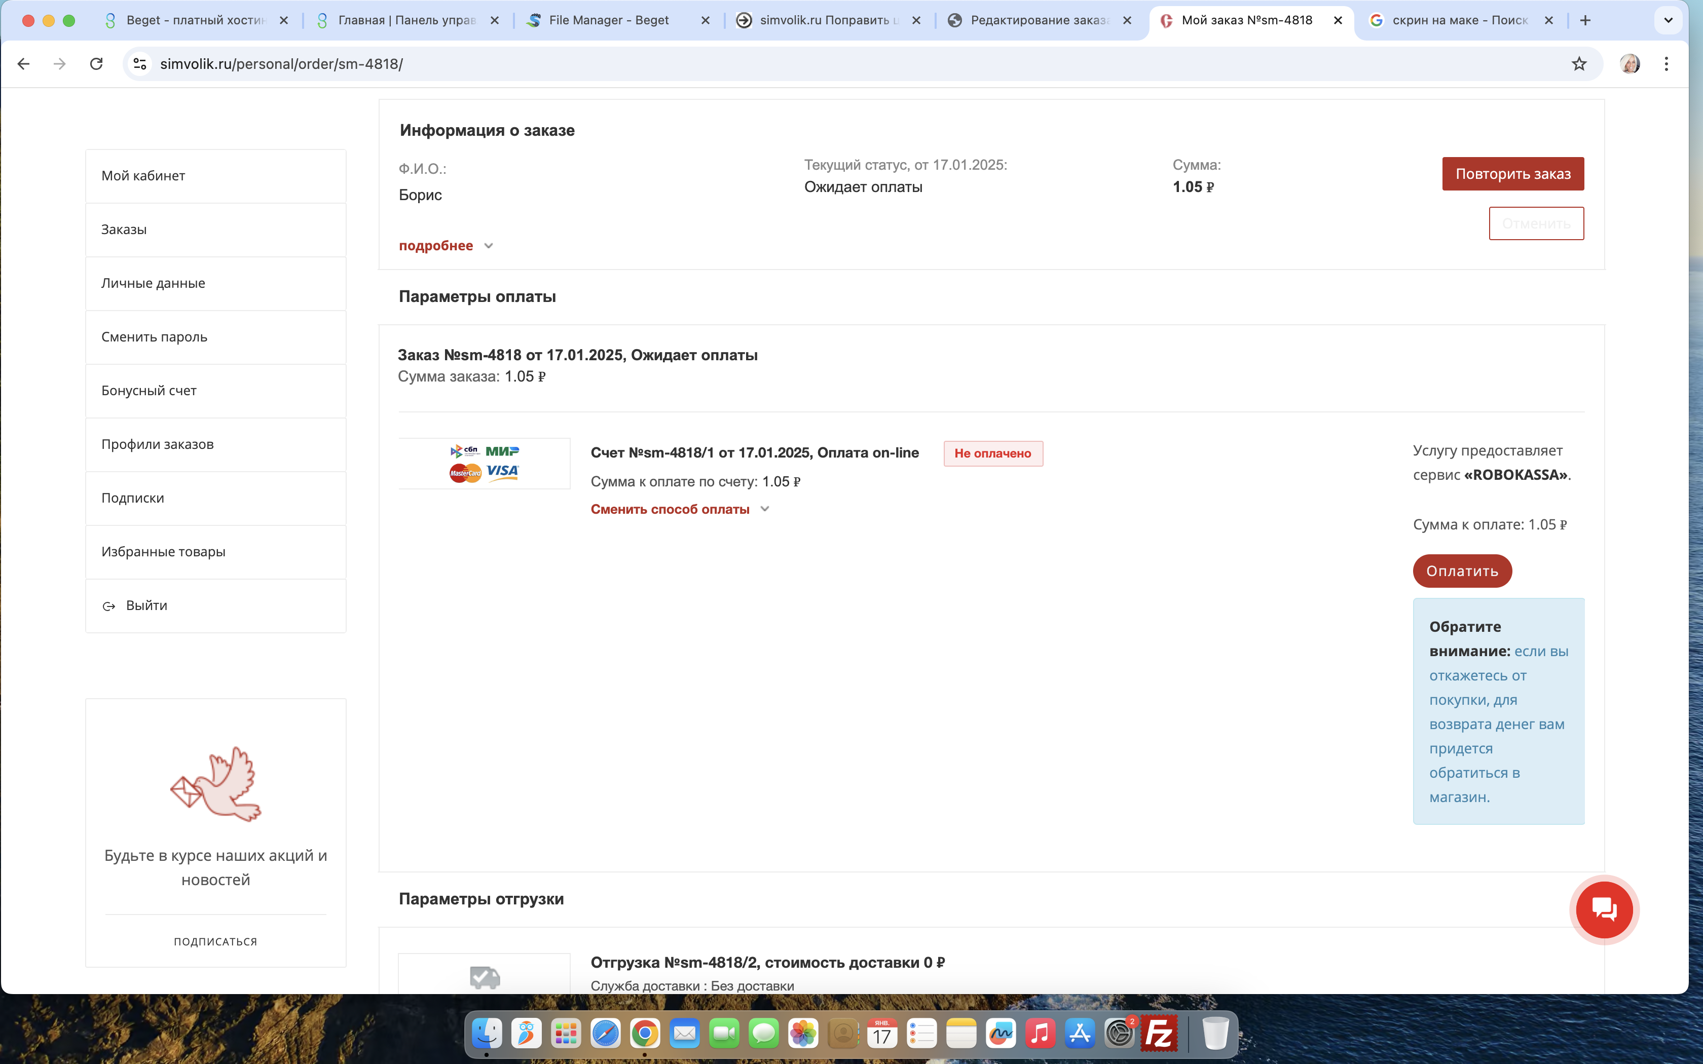Open 'Сменить пароль' in sidebar

pyautogui.click(x=216, y=337)
